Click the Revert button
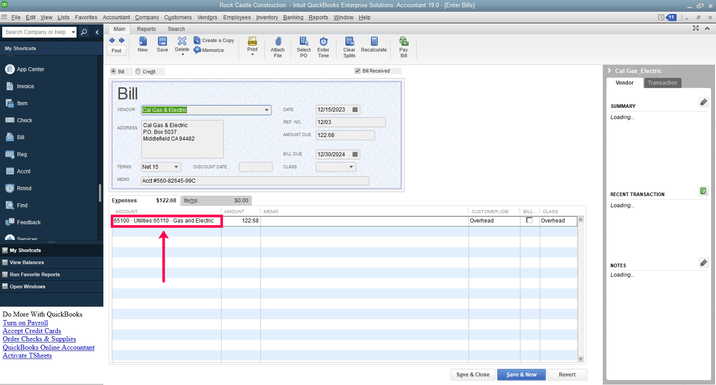The image size is (716, 385). point(567,375)
